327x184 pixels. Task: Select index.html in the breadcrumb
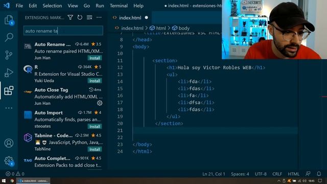[132, 28]
